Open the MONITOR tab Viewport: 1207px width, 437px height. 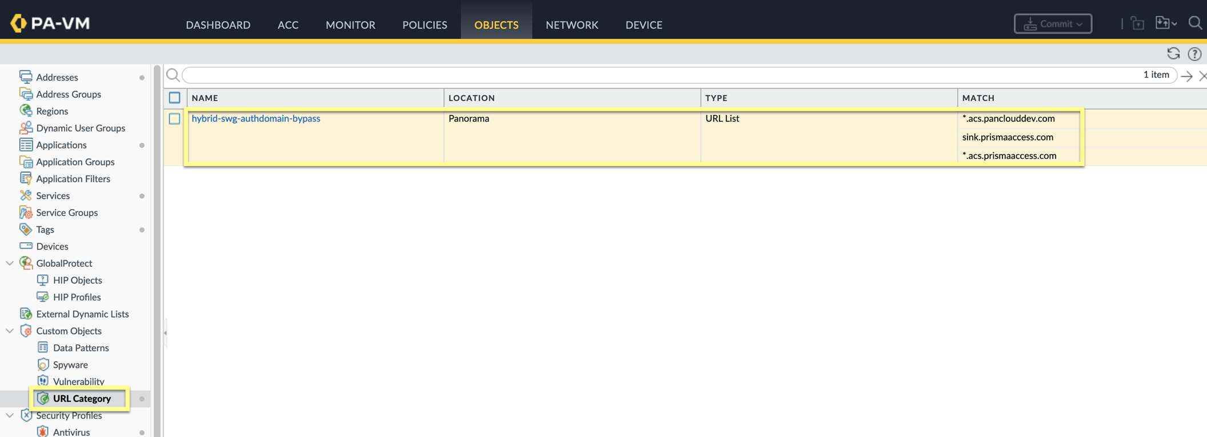[350, 25]
